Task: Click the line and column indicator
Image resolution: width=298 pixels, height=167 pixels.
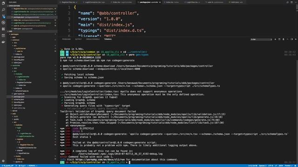Action: pos(252,166)
